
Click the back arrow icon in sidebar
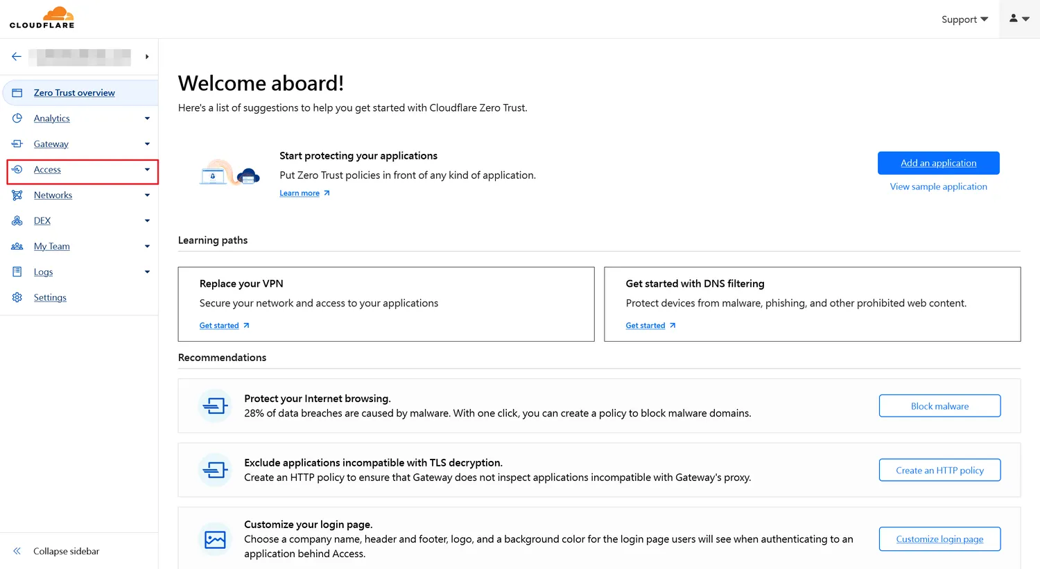click(17, 57)
